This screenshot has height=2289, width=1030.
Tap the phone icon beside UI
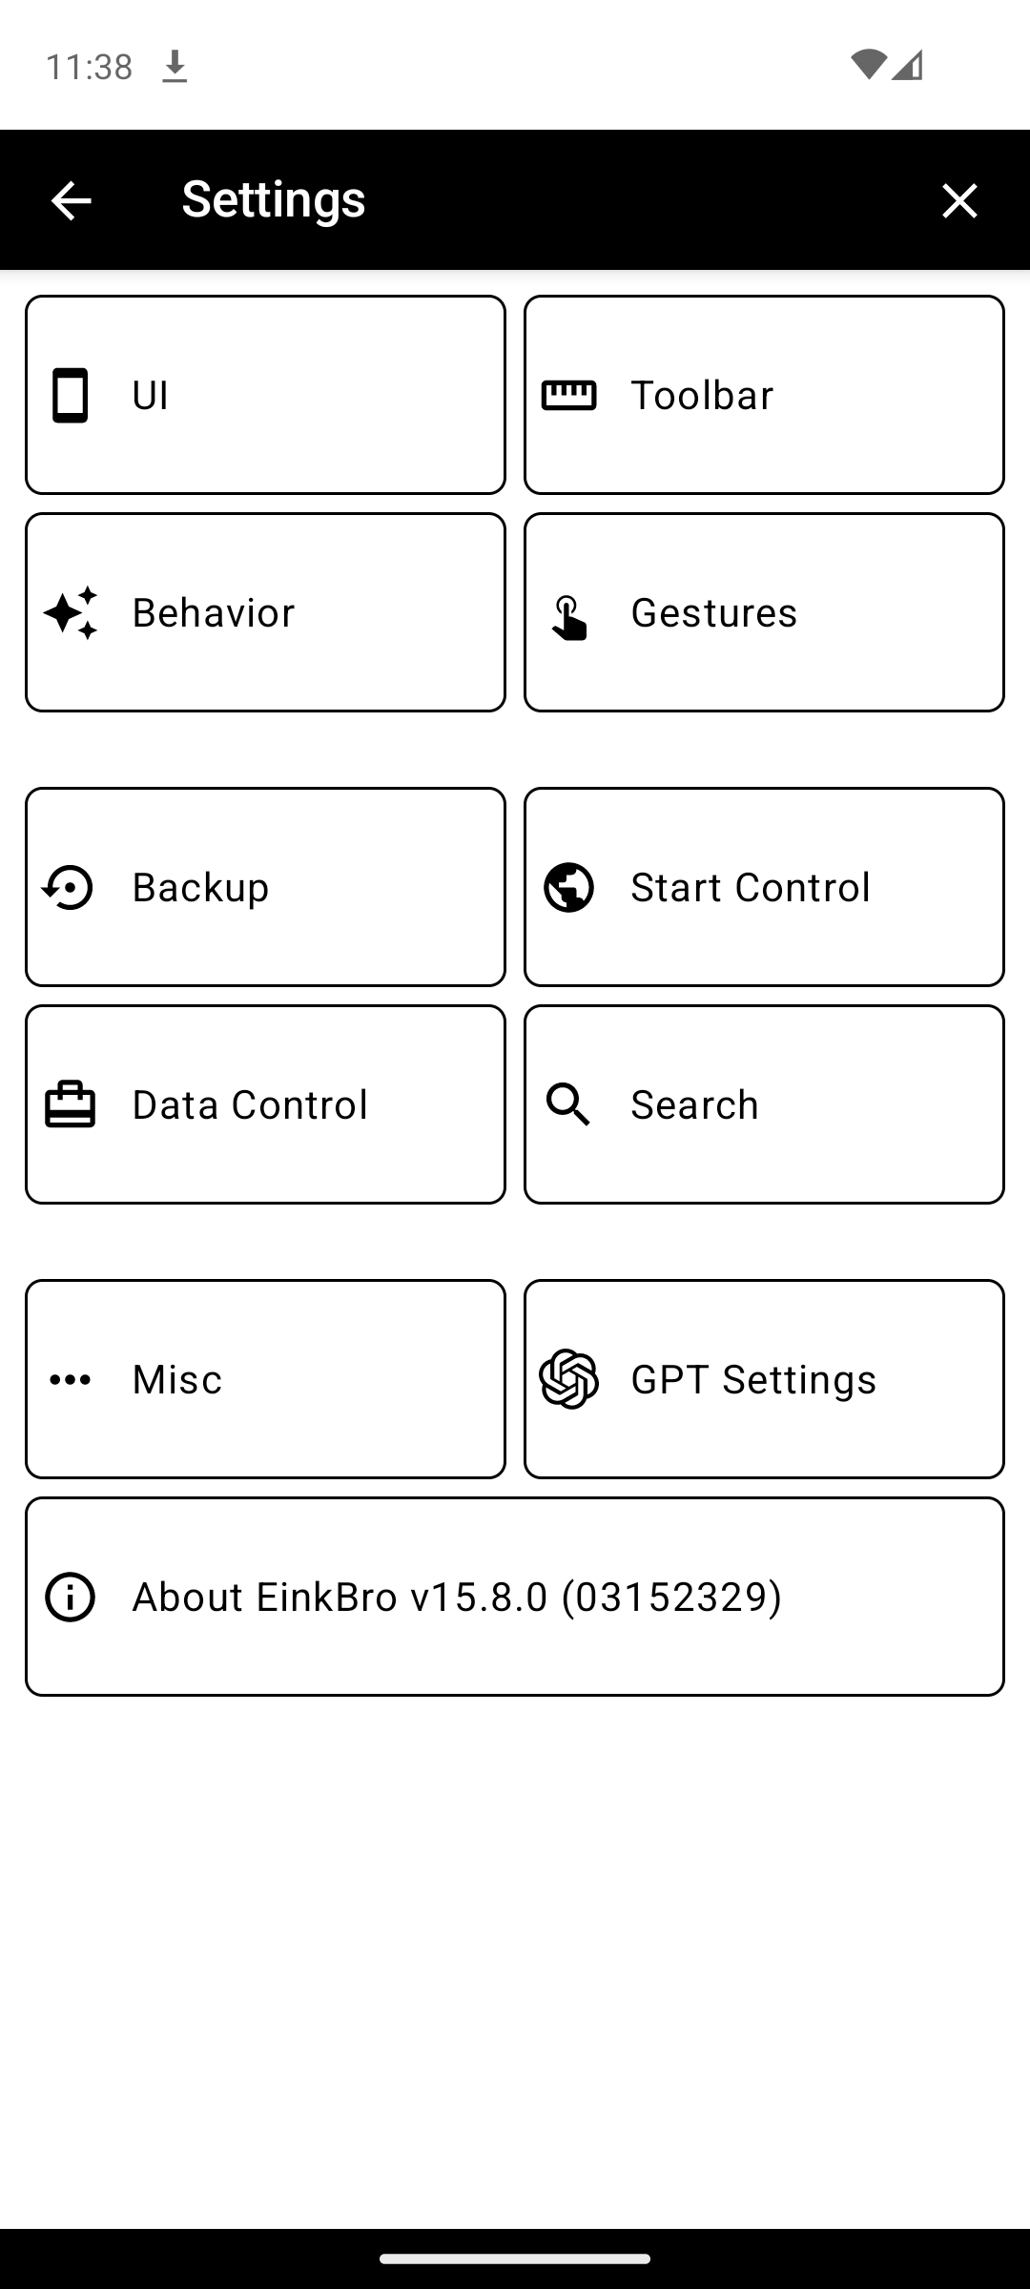coord(70,395)
